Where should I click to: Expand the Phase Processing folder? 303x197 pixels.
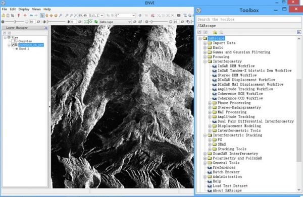coord(210,103)
